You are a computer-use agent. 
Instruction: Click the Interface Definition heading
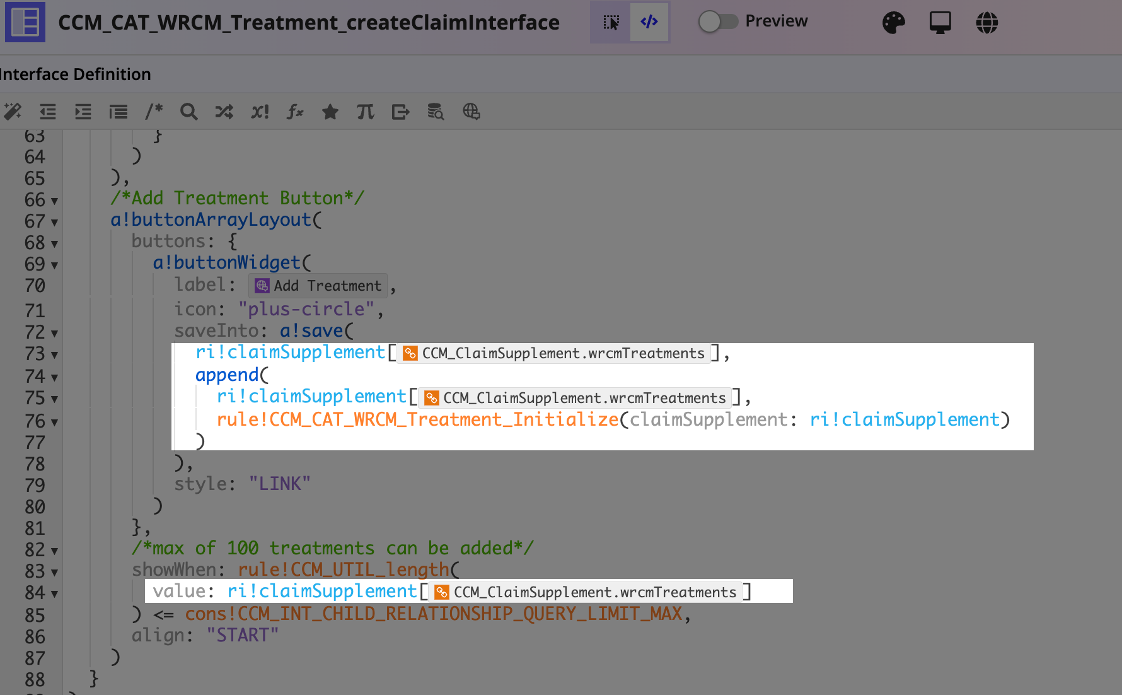click(x=75, y=74)
